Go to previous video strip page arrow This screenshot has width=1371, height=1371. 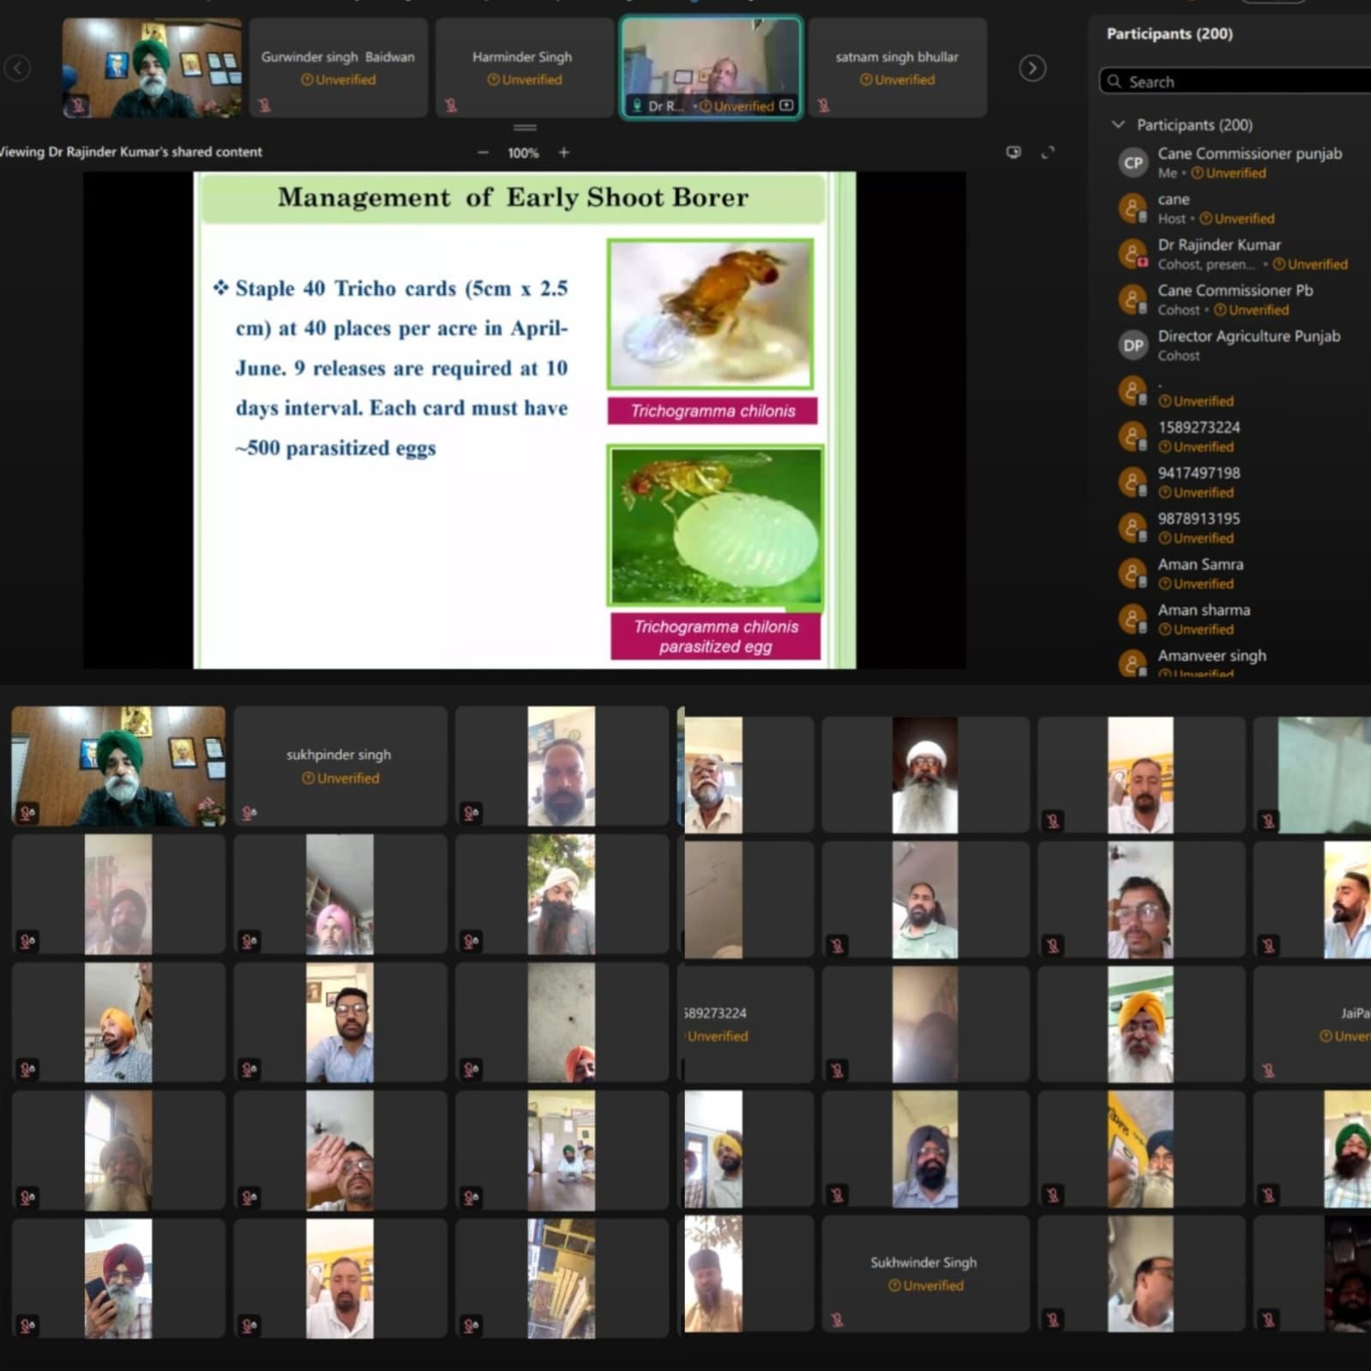click(x=17, y=68)
